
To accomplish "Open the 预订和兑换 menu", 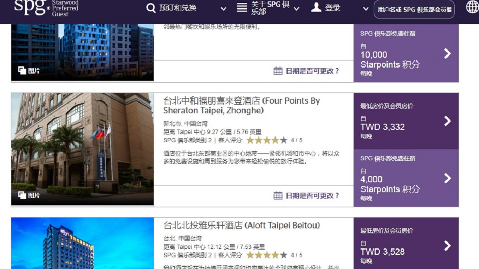I will click(178, 8).
